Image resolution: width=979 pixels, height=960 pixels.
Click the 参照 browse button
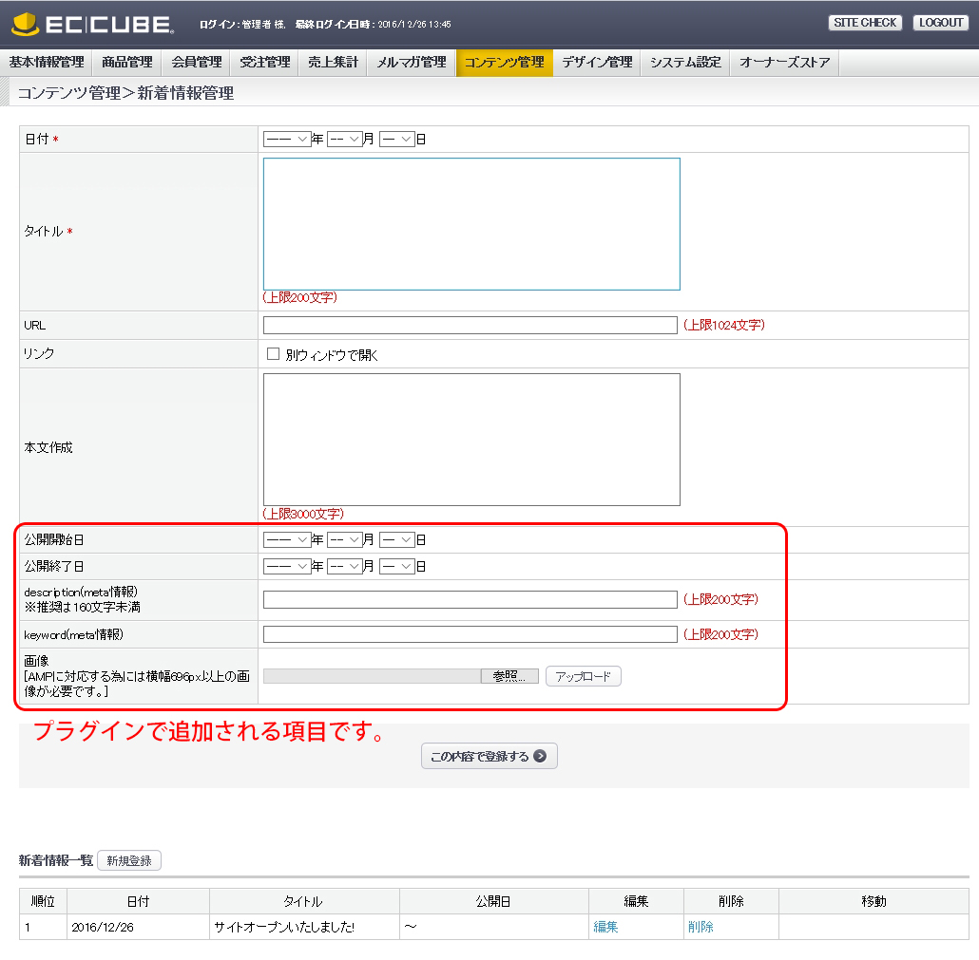(x=509, y=676)
